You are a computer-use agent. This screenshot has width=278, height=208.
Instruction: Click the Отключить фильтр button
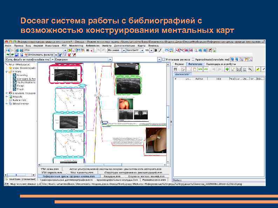(41, 55)
